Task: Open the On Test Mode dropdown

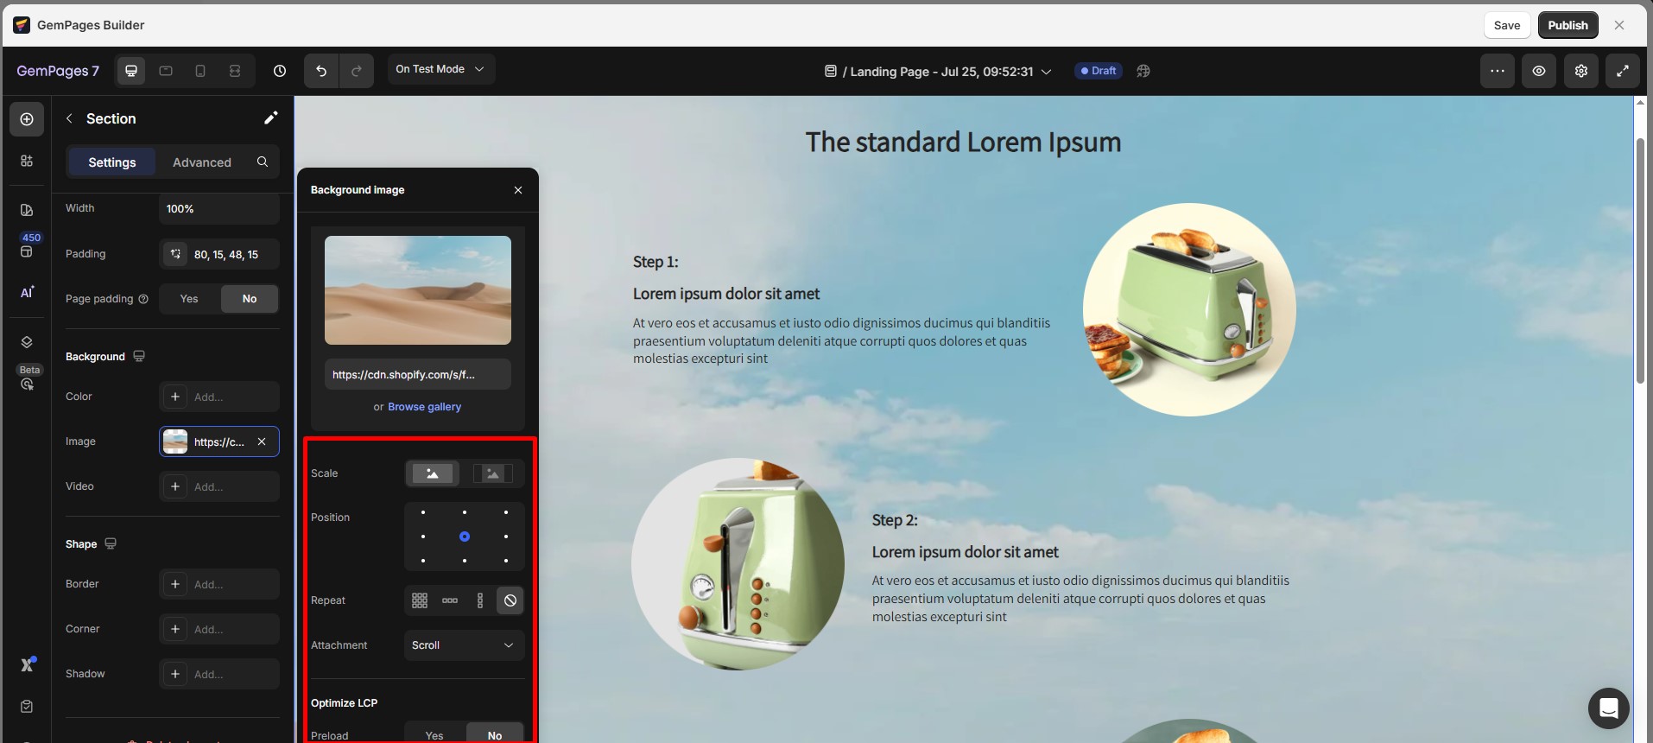Action: click(x=440, y=69)
